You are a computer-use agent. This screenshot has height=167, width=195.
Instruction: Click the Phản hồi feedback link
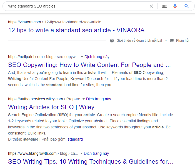tap(182, 41)
